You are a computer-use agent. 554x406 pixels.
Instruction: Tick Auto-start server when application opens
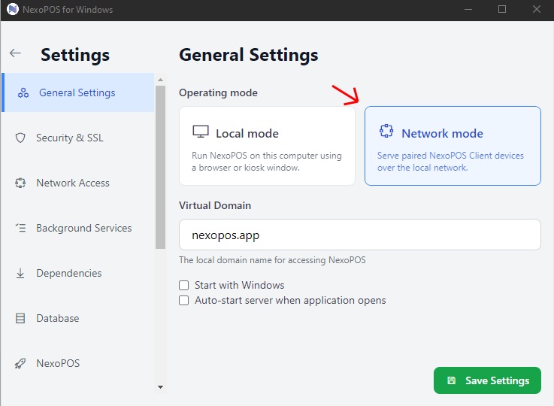pyautogui.click(x=183, y=300)
